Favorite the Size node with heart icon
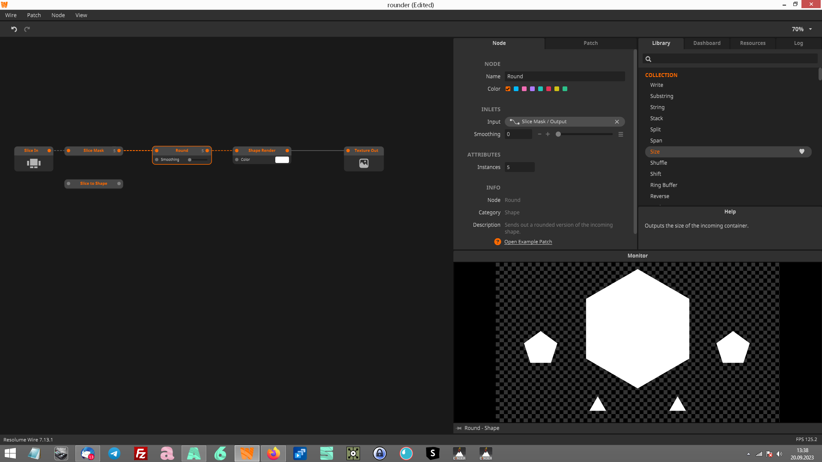 click(801, 151)
